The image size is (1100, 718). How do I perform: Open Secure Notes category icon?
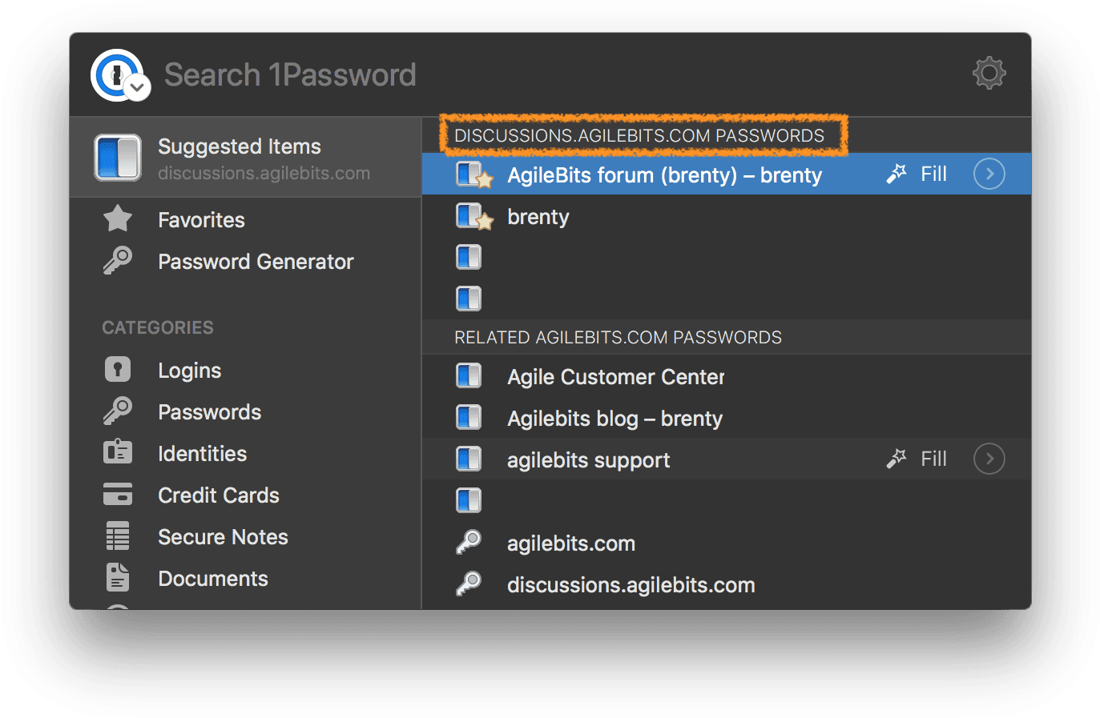click(118, 536)
